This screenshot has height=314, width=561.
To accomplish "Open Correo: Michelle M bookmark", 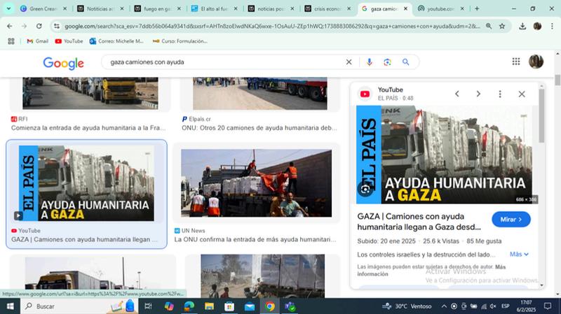I will pyautogui.click(x=116, y=41).
